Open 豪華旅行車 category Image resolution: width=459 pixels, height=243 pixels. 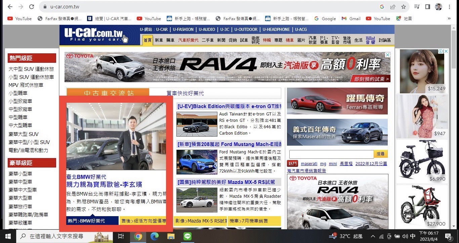point(20,206)
